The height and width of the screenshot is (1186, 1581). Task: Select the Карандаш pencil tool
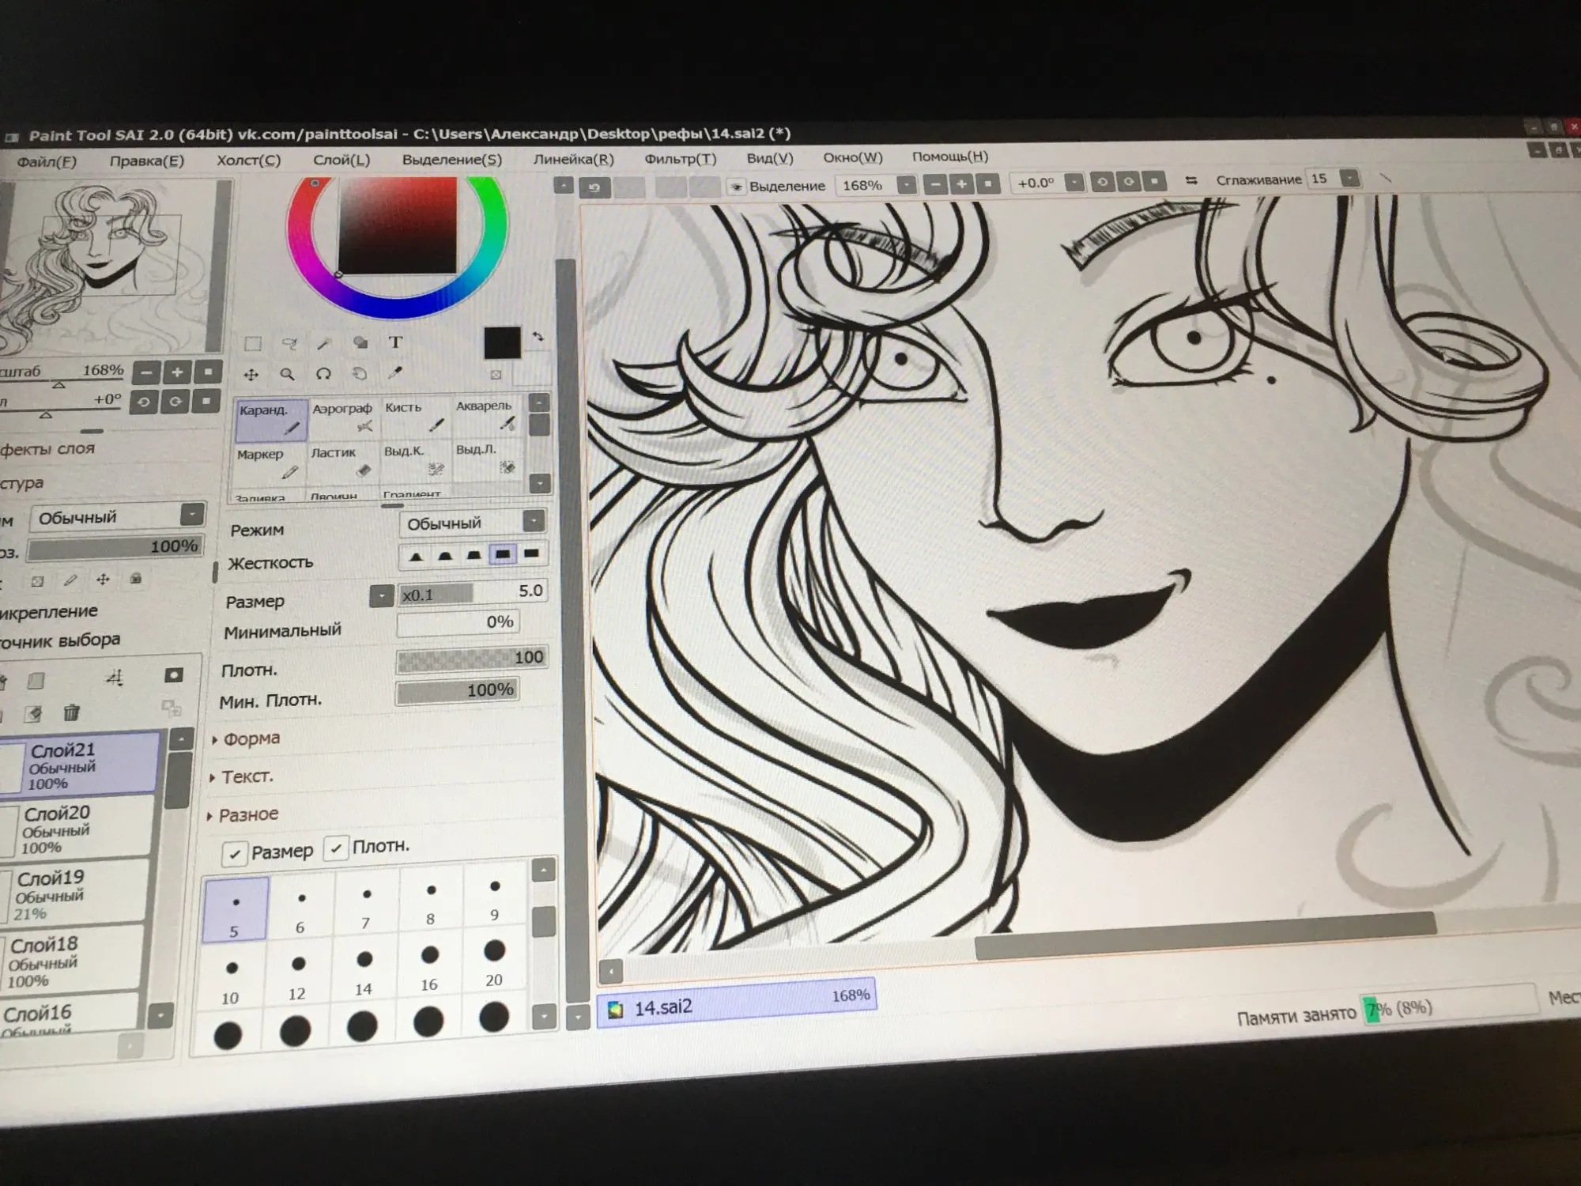270,419
